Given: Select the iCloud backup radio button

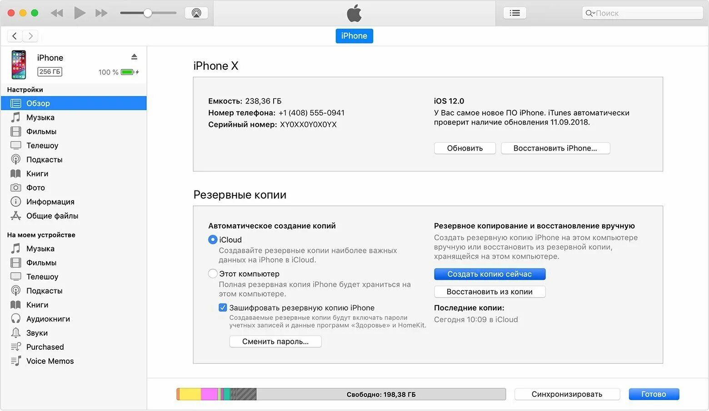Looking at the screenshot, I should (213, 240).
